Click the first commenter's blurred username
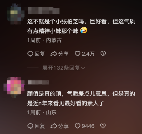Screen dimensions: 142x134 pyautogui.click(x=44, y=10)
